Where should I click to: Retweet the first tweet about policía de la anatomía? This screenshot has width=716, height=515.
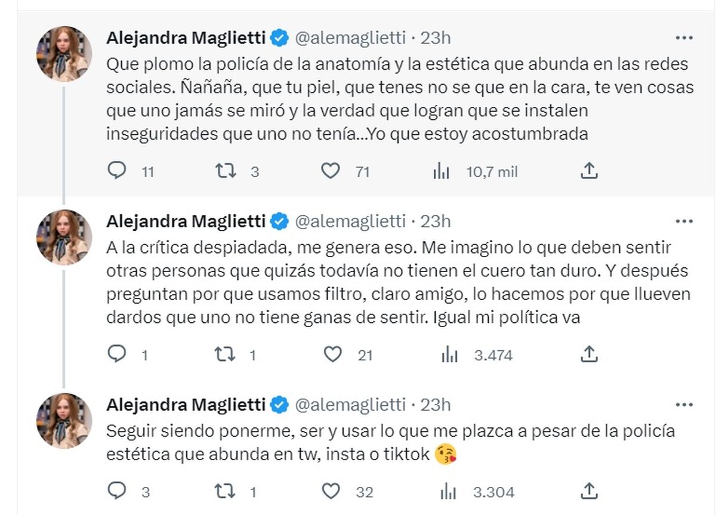pyautogui.click(x=225, y=172)
